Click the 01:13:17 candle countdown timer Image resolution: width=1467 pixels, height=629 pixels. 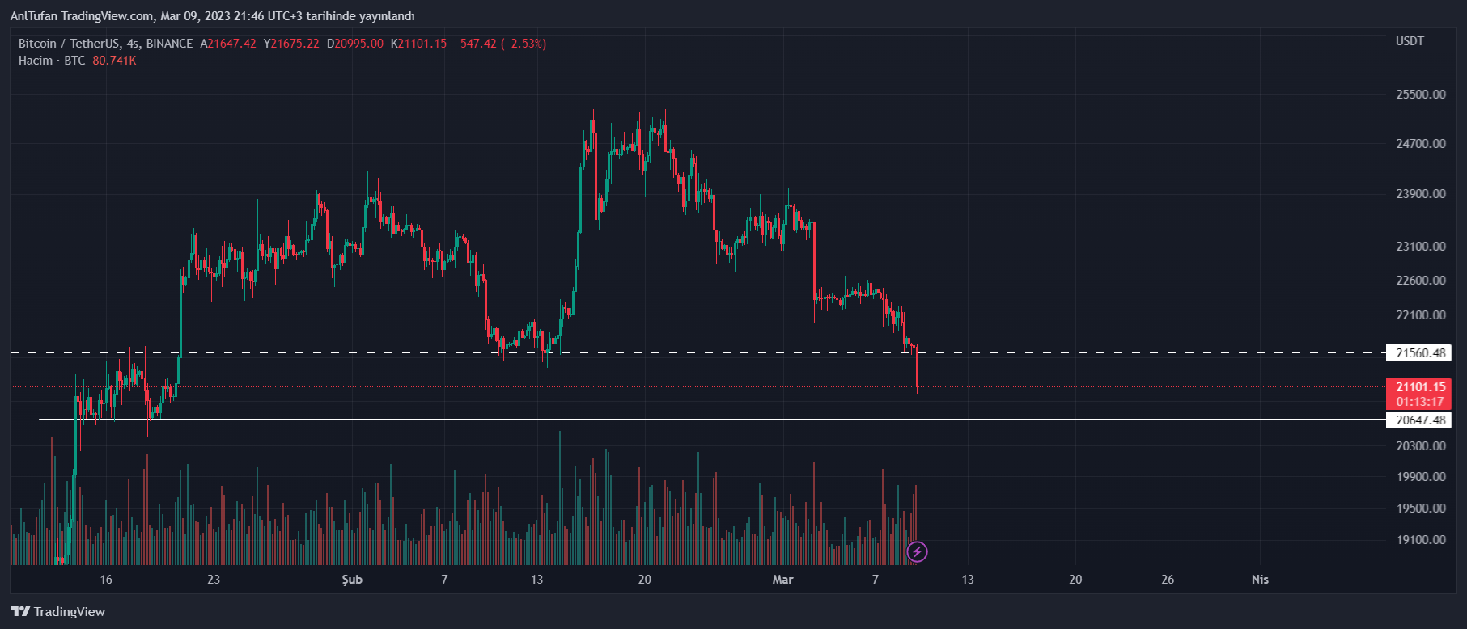pyautogui.click(x=1420, y=402)
